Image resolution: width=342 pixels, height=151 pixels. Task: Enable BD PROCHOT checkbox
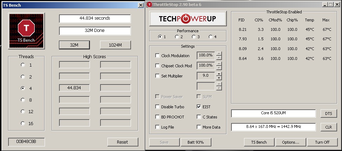click(157, 117)
